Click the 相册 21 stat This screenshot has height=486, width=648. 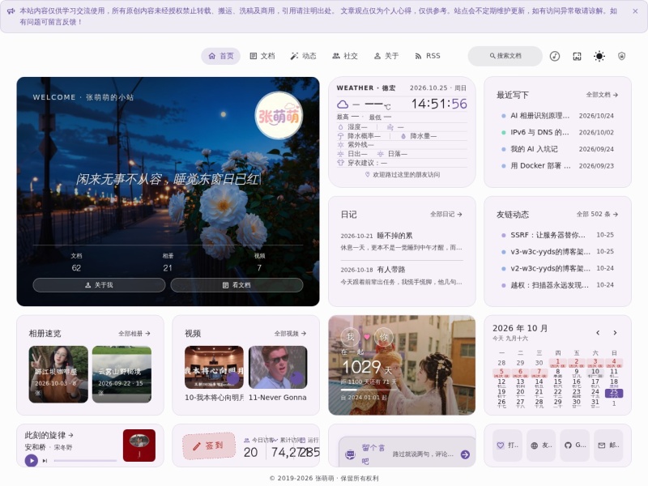coord(168,262)
